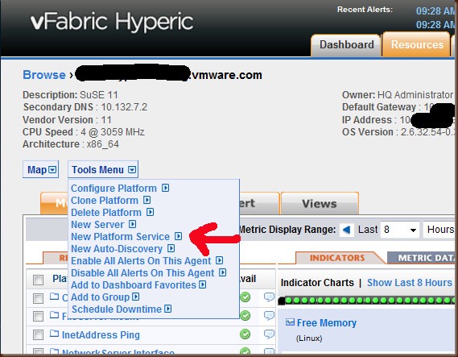Select Schedule Downtime menu item
Screen dimensions: 458x357
click(117, 309)
